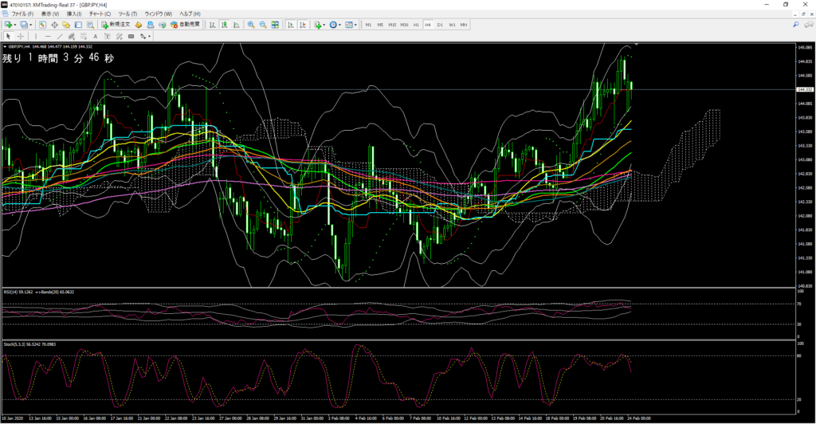Switch to candlestick chart display

coord(224,25)
